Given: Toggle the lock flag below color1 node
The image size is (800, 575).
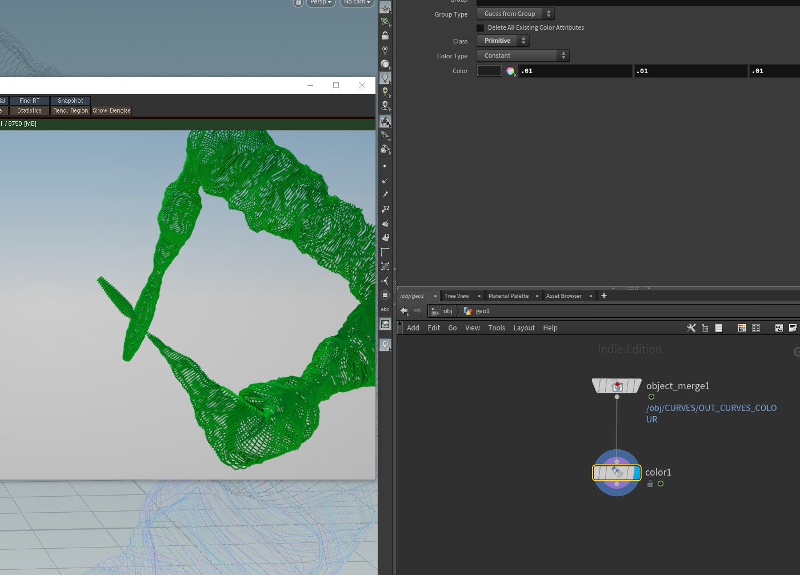Looking at the screenshot, I should 650,484.
